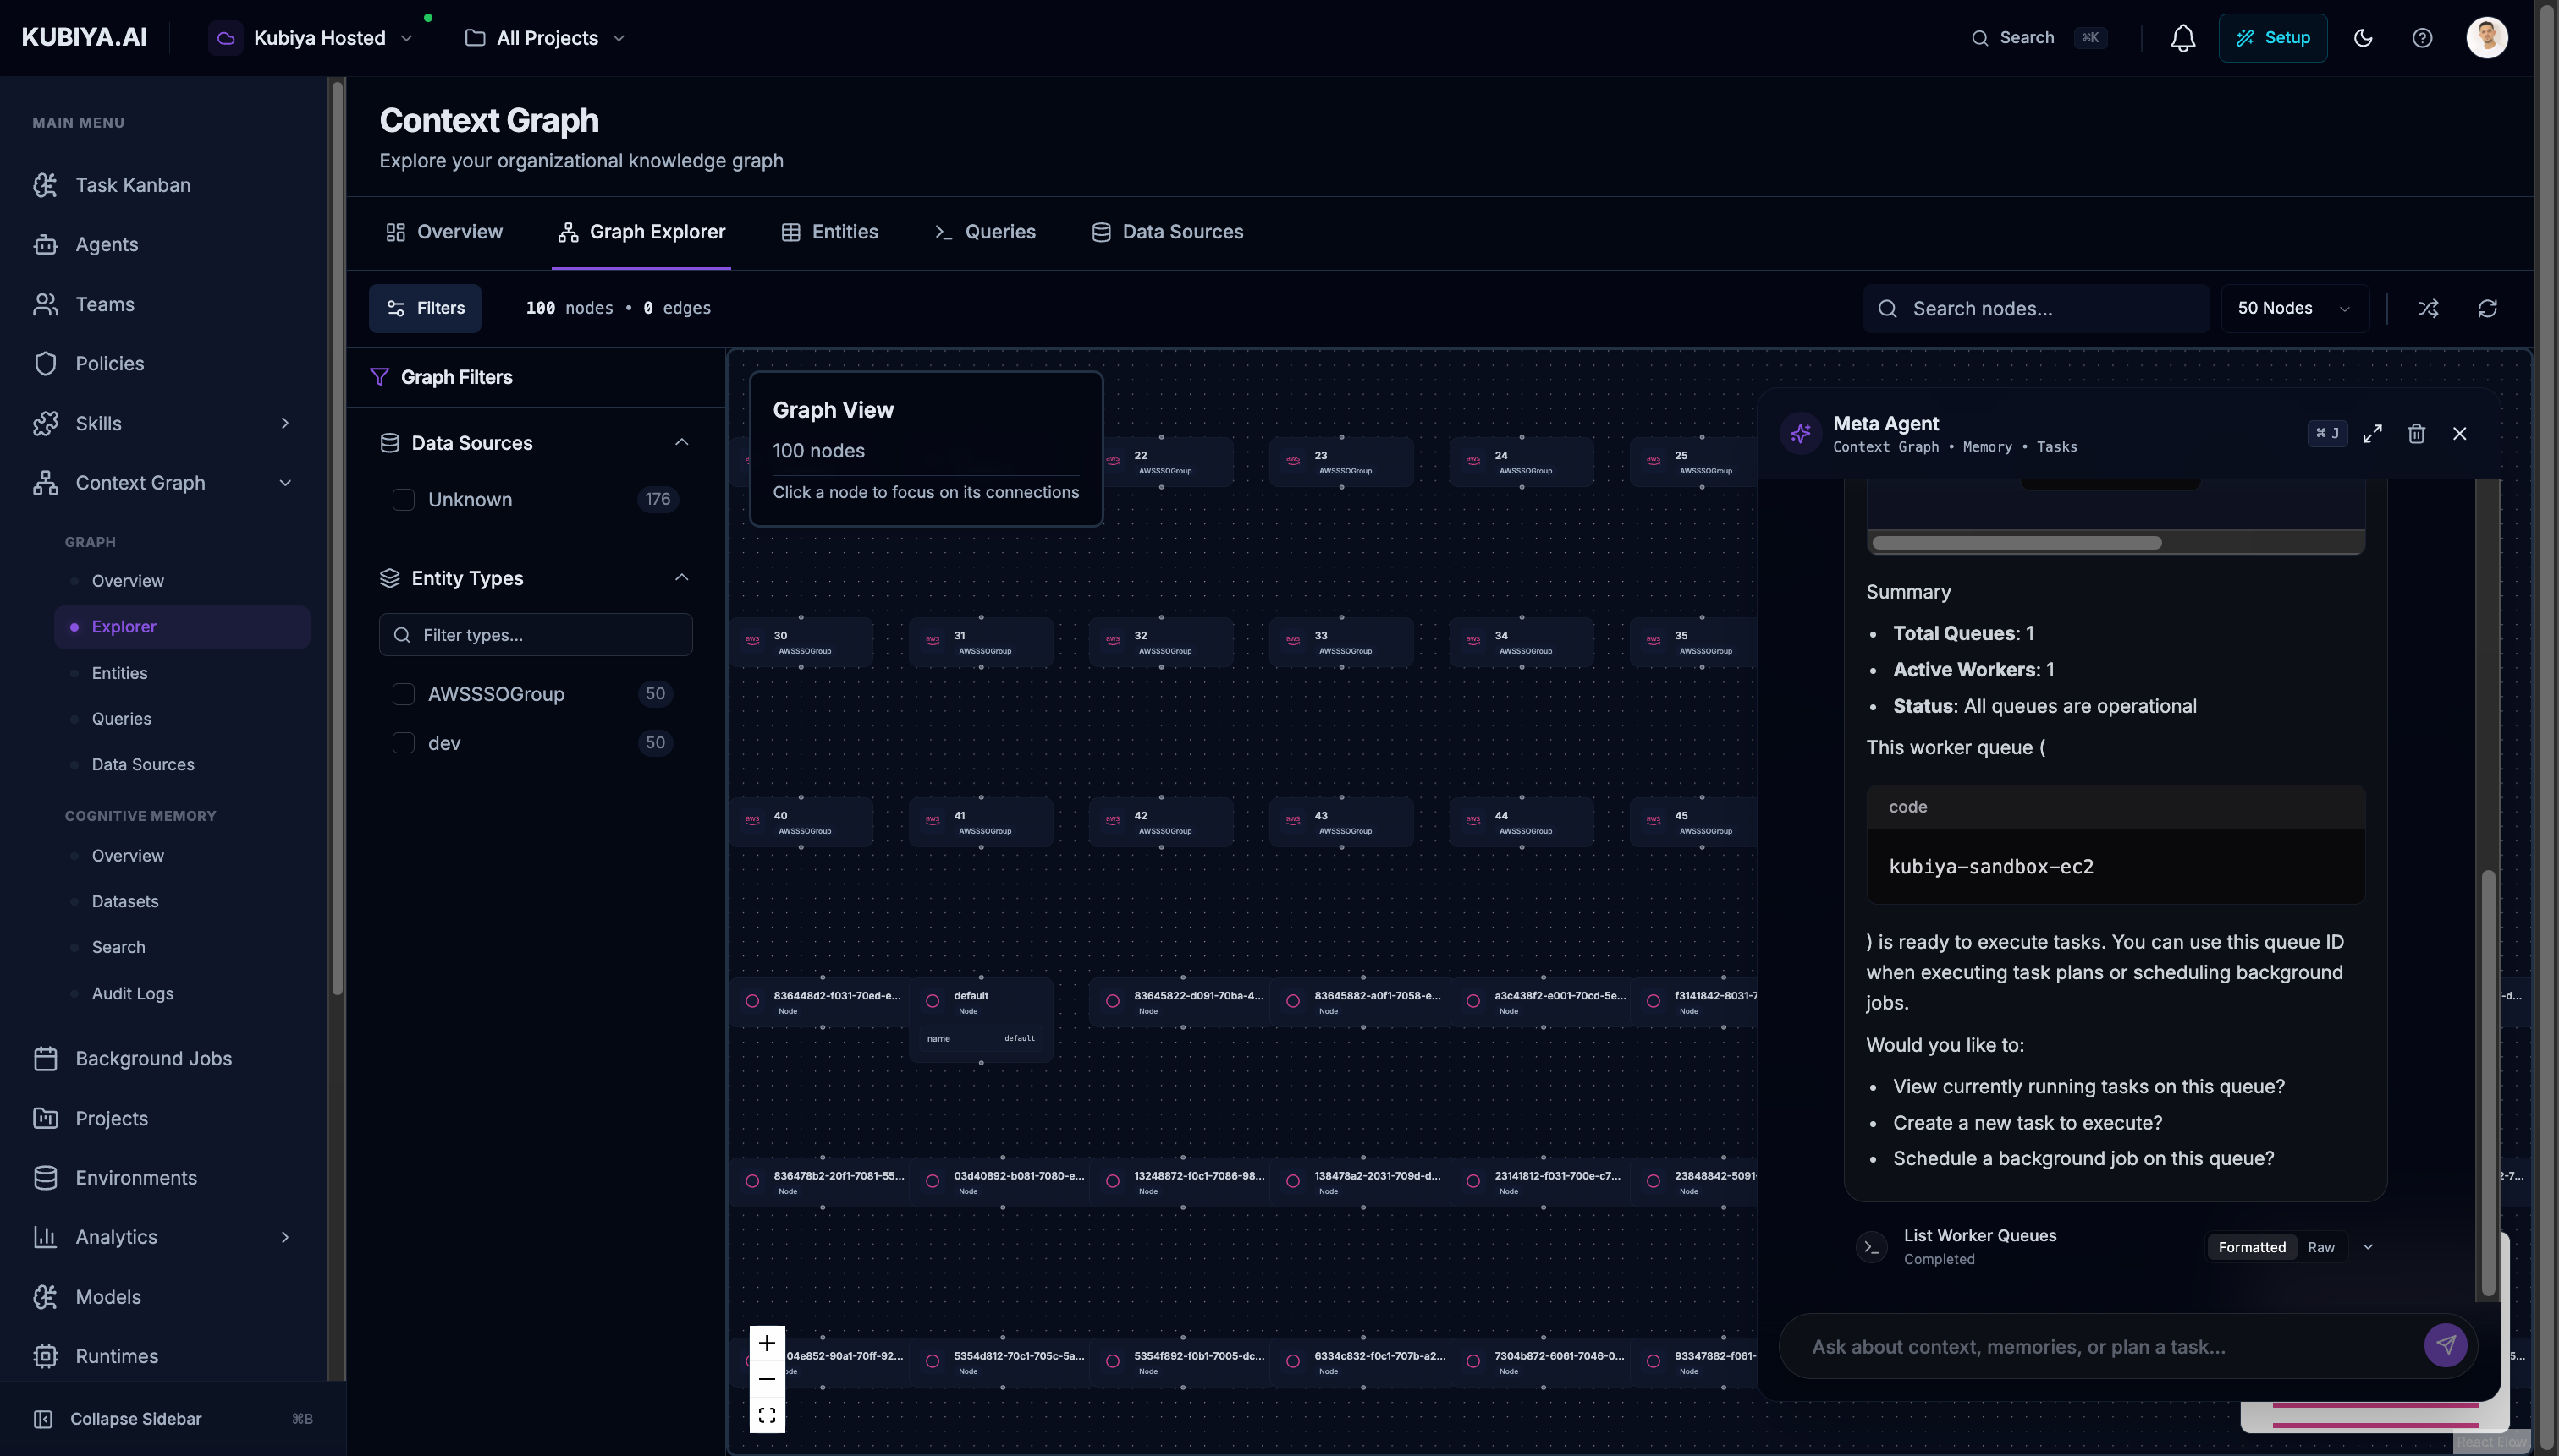The image size is (2559, 1456).
Task: Delete the Meta Agent conversation
Action: click(x=2416, y=433)
